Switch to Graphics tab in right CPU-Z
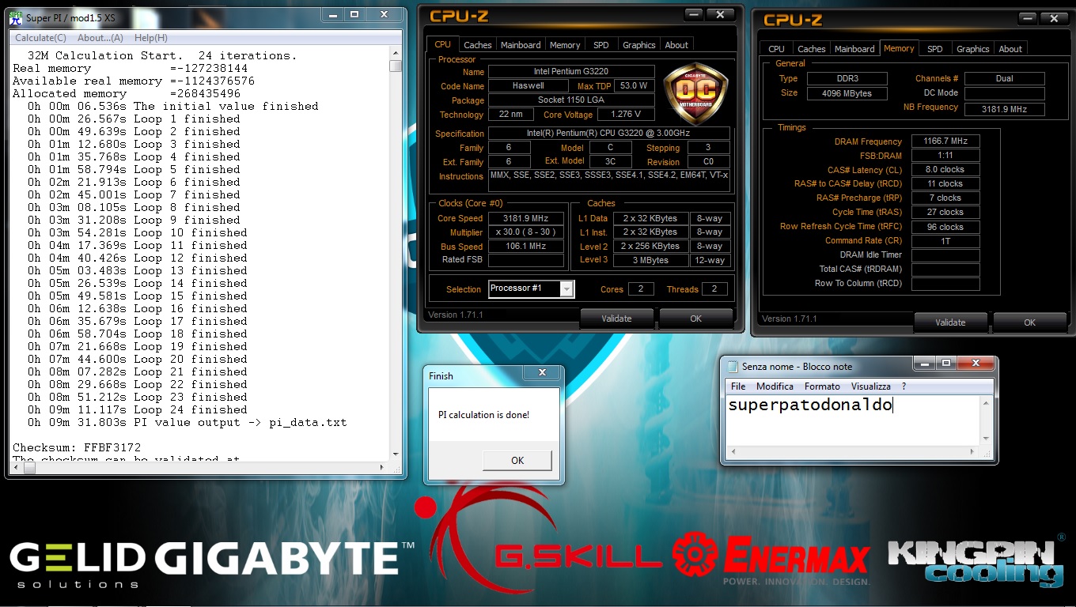 [972, 49]
